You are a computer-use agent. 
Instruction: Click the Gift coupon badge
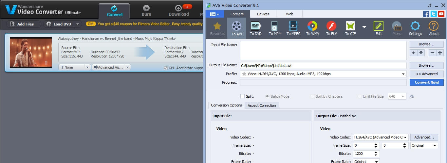tap(91, 24)
